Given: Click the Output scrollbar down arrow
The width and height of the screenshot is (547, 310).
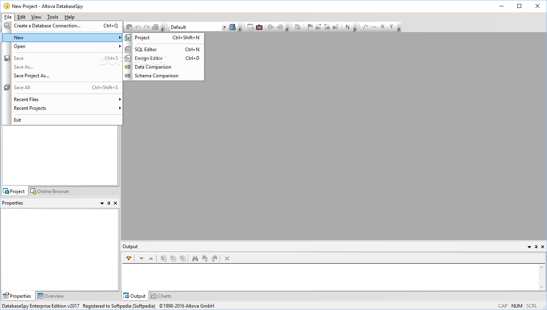Looking at the screenshot, I should [x=542, y=287].
